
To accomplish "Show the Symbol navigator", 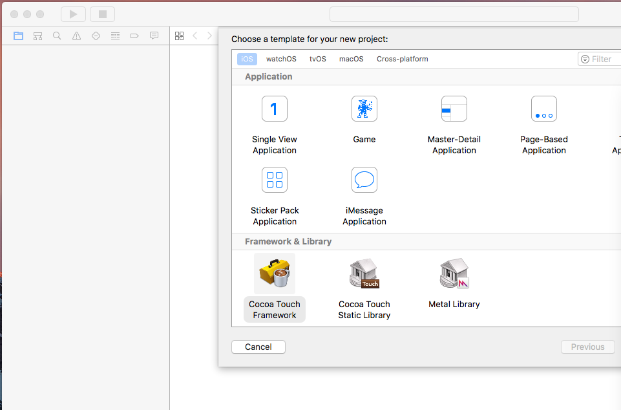I will pyautogui.click(x=37, y=36).
